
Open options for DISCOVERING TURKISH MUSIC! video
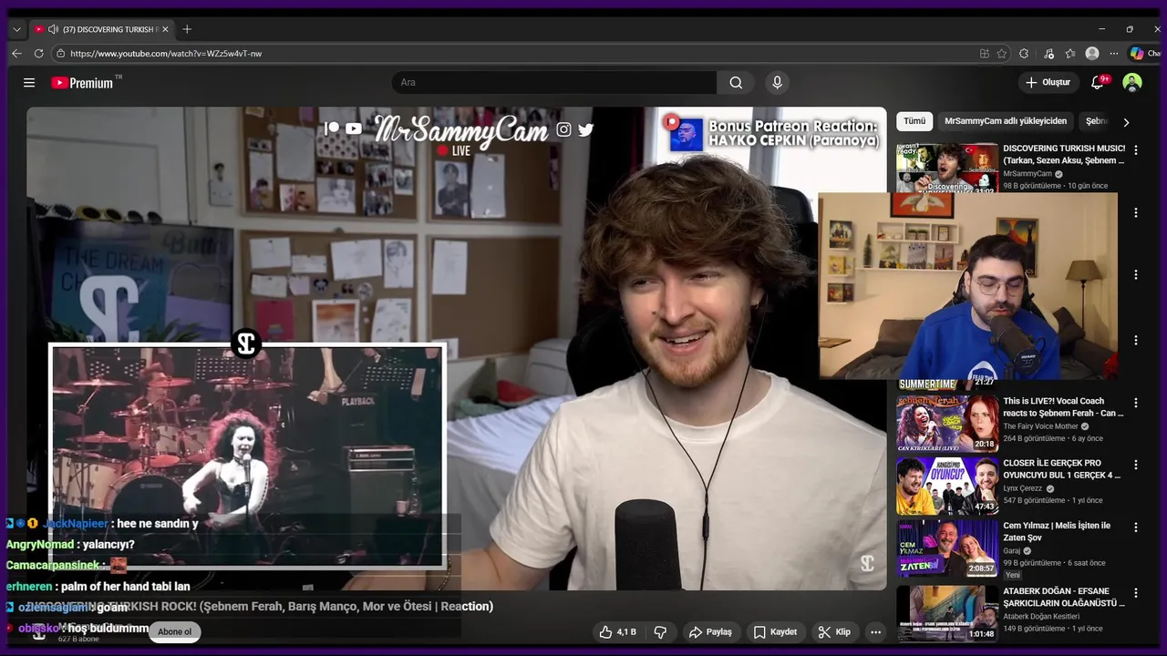click(1136, 150)
